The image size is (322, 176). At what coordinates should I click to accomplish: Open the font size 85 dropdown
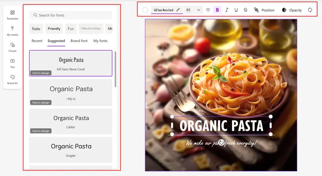193,10
